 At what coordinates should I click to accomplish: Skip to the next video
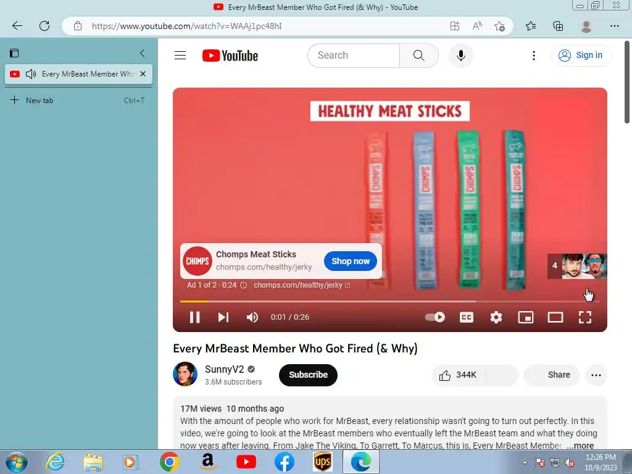coord(223,317)
